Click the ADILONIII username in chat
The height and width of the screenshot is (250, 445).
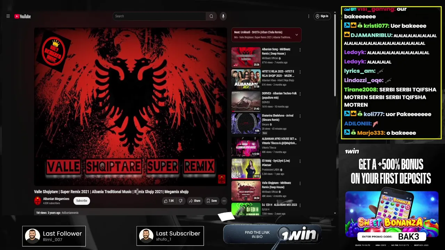[358, 123]
